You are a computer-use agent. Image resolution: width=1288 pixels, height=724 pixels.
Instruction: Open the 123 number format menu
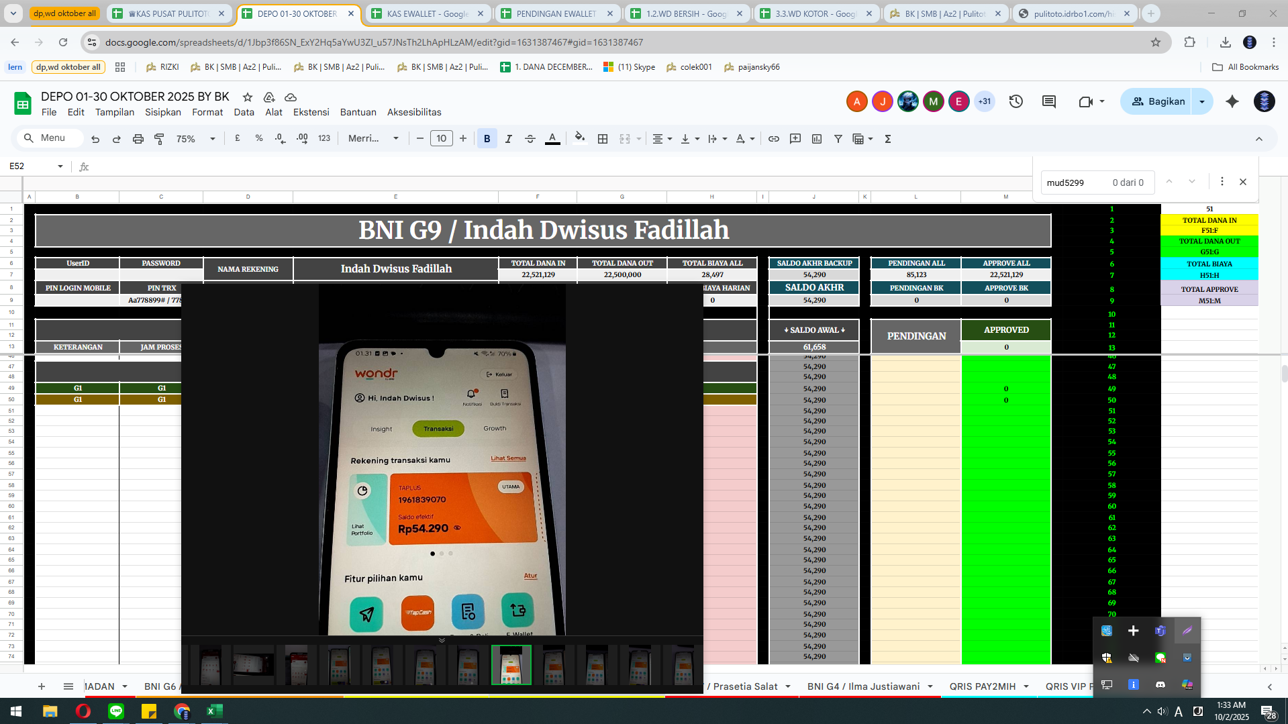[324, 138]
